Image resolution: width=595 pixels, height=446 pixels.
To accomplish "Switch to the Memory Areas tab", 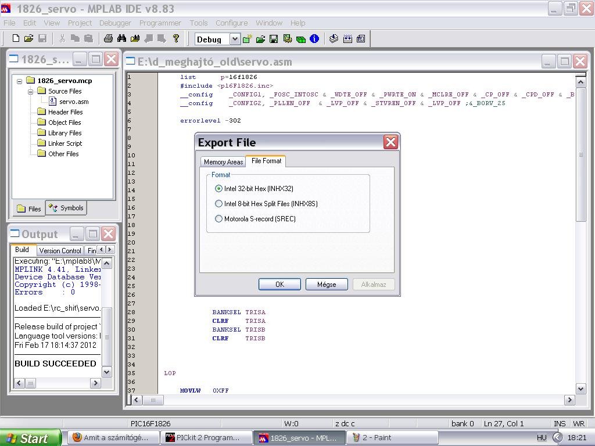I will point(223,162).
